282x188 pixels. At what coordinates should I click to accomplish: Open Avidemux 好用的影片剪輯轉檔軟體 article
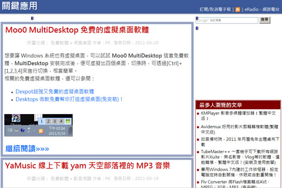(x=240, y=129)
